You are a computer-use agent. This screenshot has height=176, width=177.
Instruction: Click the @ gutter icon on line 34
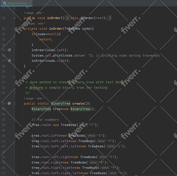click(x=9, y=103)
